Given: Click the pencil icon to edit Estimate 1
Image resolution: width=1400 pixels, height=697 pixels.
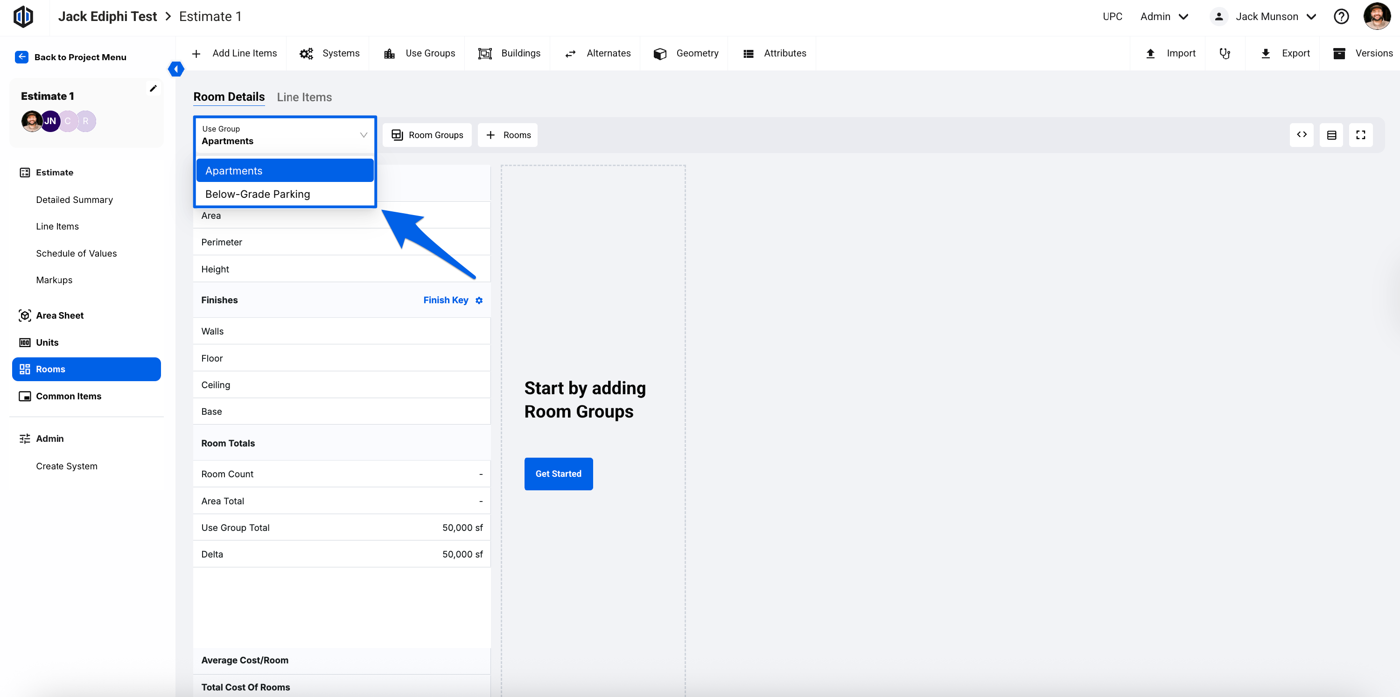Looking at the screenshot, I should 153,89.
